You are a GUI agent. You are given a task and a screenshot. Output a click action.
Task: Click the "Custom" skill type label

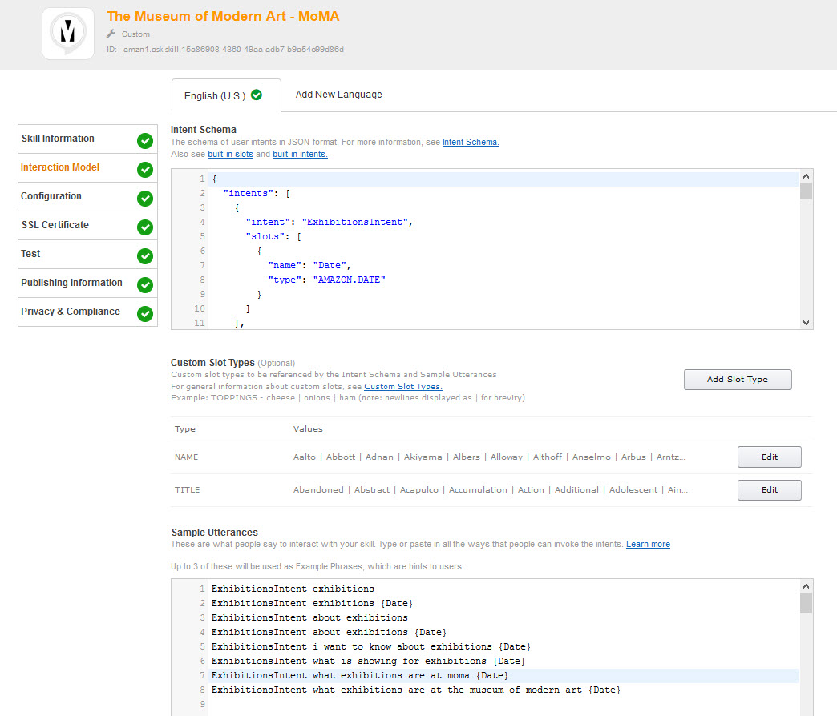(x=135, y=34)
